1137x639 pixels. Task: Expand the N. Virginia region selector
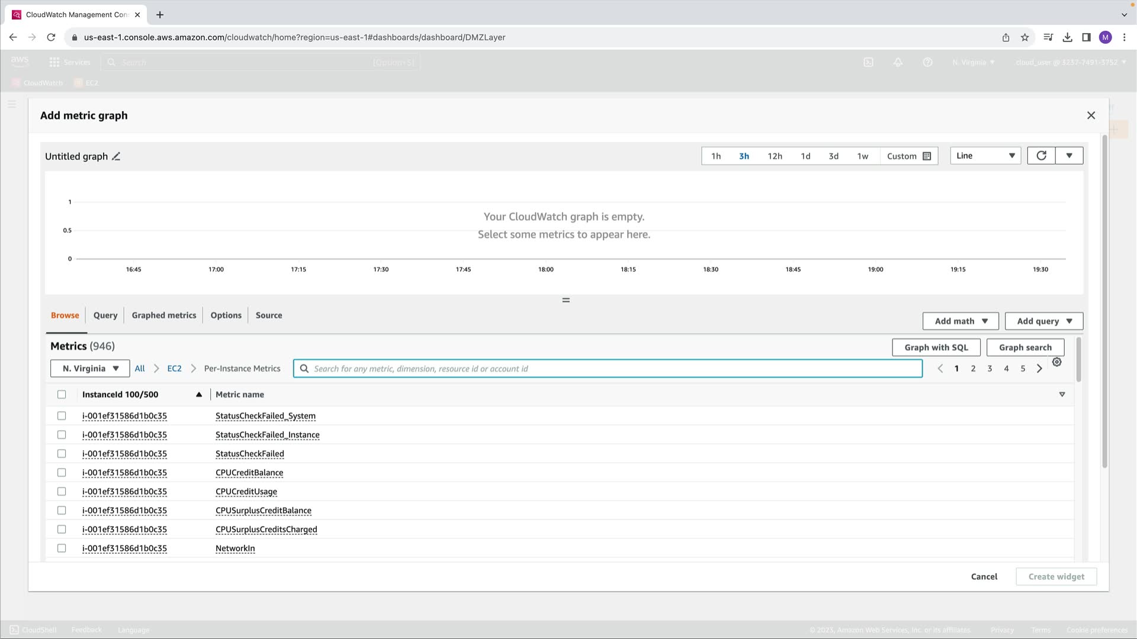pyautogui.click(x=90, y=369)
